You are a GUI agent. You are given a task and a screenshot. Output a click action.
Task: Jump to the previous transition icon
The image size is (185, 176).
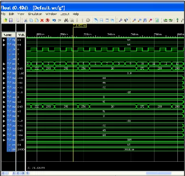point(165,20)
